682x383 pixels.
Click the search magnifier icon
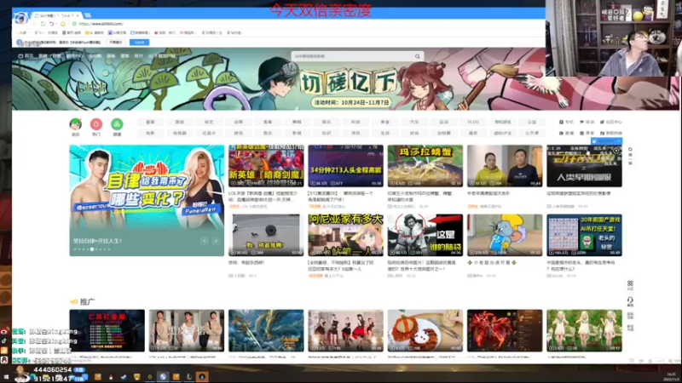point(417,56)
